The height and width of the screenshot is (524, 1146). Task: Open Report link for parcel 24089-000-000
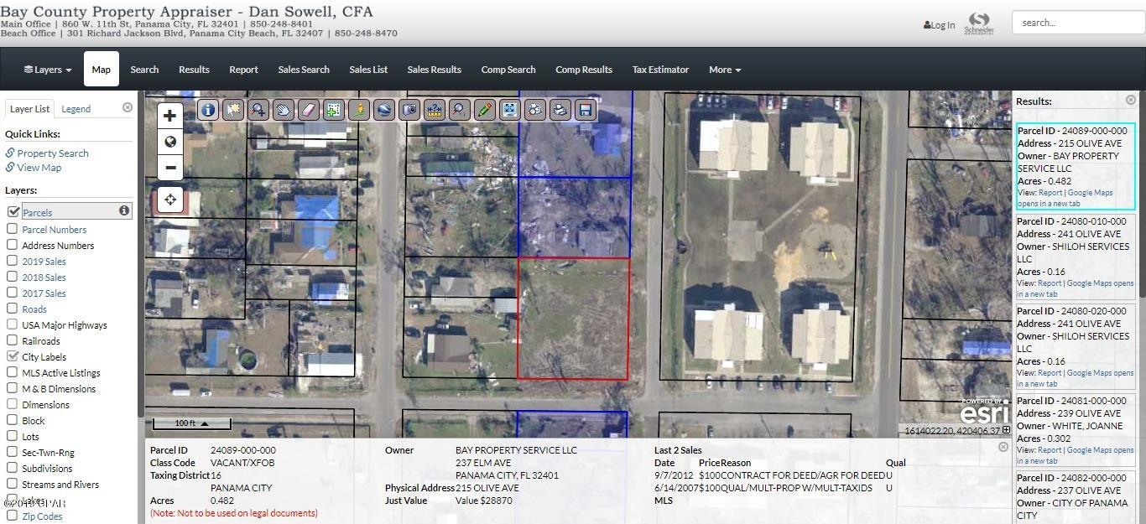1050,193
